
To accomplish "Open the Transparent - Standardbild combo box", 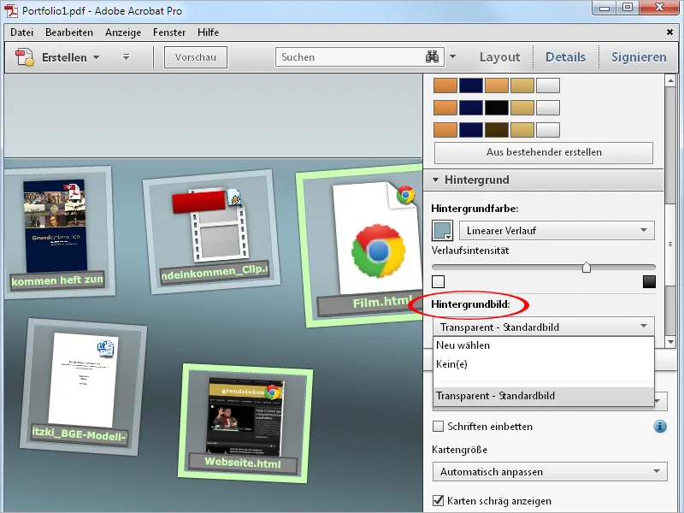I will pyautogui.click(x=544, y=327).
